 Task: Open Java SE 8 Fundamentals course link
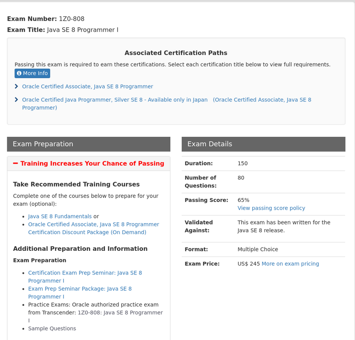(60, 216)
